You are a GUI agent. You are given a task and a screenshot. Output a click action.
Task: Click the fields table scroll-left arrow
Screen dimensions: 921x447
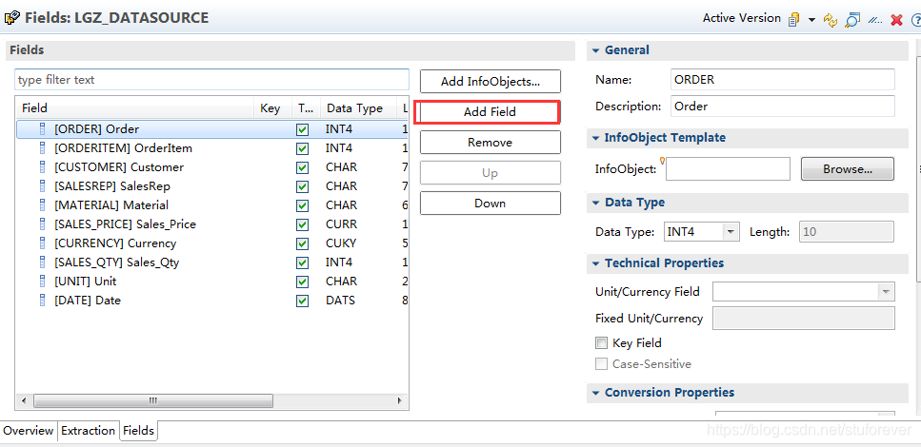pos(24,400)
